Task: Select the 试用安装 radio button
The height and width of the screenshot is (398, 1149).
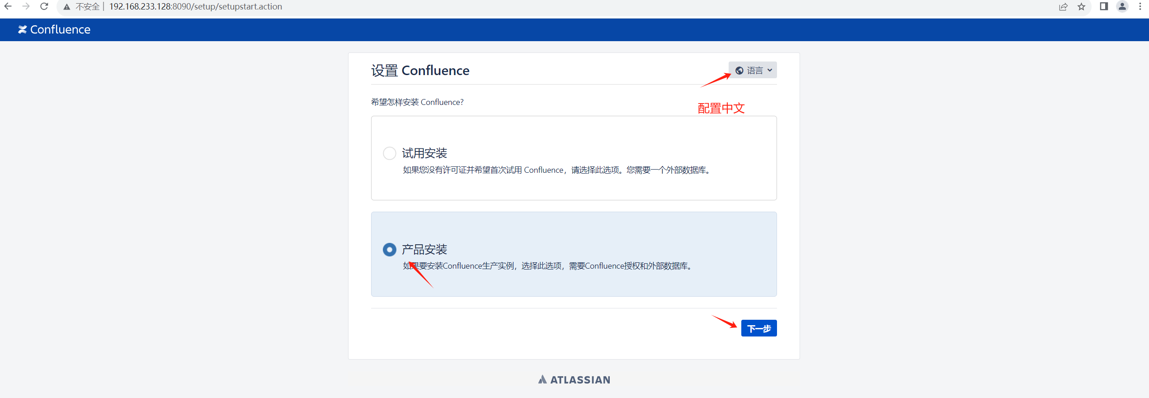Action: (389, 153)
